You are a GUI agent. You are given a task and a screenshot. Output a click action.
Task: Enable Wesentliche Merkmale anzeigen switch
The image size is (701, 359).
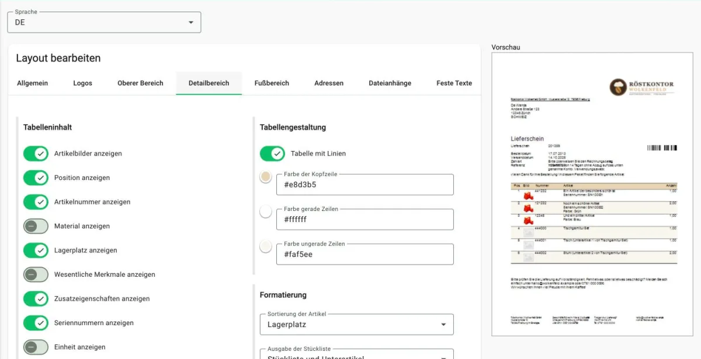pos(36,274)
